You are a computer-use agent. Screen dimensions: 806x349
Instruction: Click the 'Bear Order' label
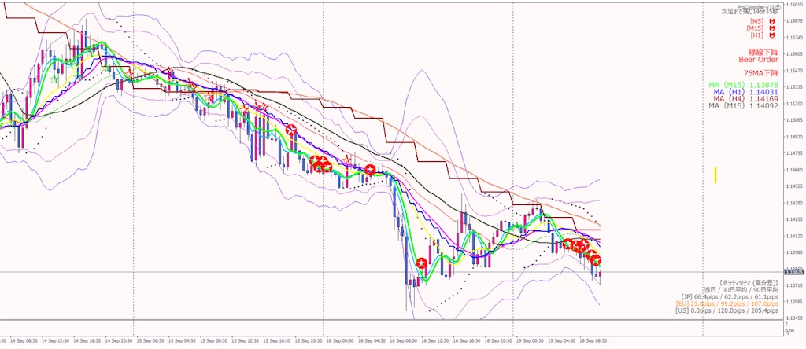coord(758,60)
